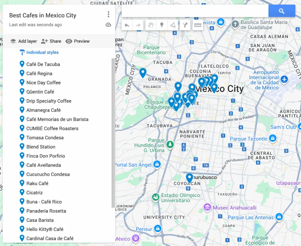Click the Undo arrow in toolbar
This screenshot has height=246, width=301.
(x=127, y=25)
